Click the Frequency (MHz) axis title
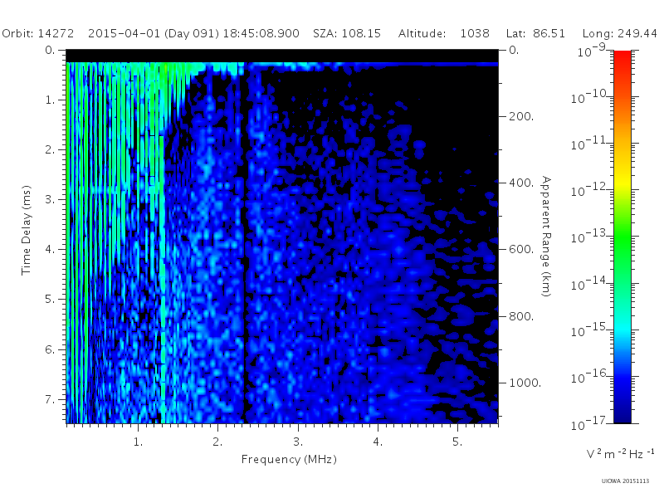 (289, 460)
